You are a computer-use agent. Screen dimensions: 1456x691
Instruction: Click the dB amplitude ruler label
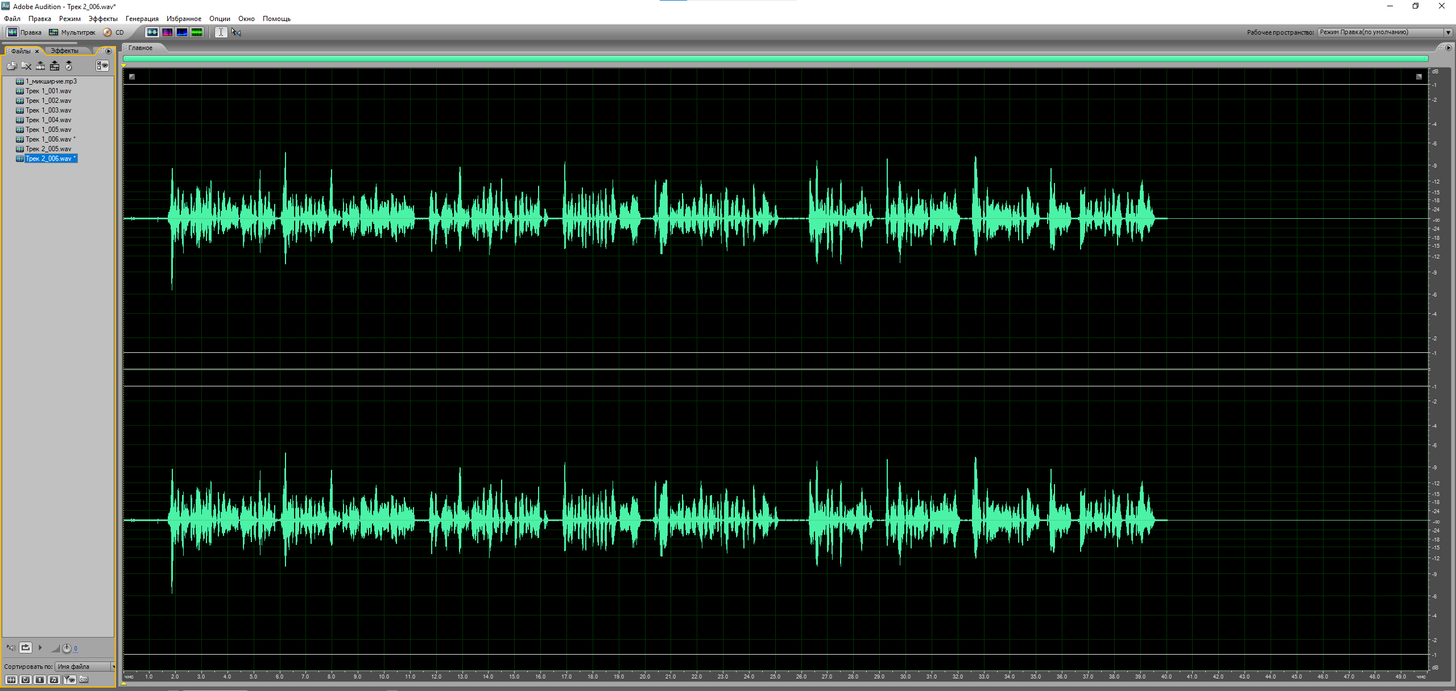[x=1435, y=72]
